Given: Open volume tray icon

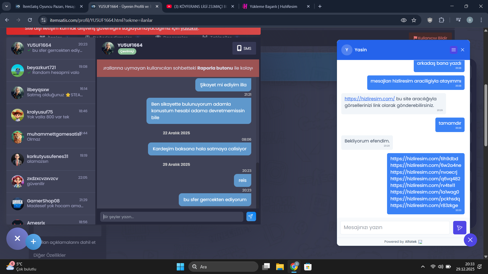Looking at the screenshot, I should point(440,267).
